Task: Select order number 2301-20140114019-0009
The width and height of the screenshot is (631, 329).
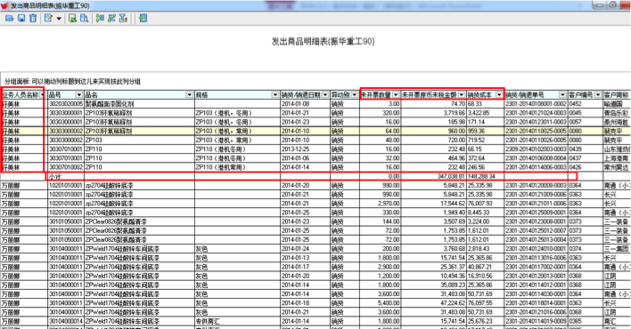Action: click(536, 321)
